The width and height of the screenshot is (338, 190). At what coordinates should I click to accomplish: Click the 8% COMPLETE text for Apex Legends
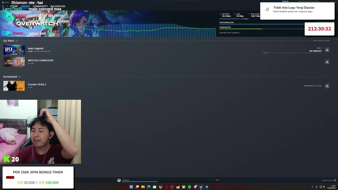(316, 51)
